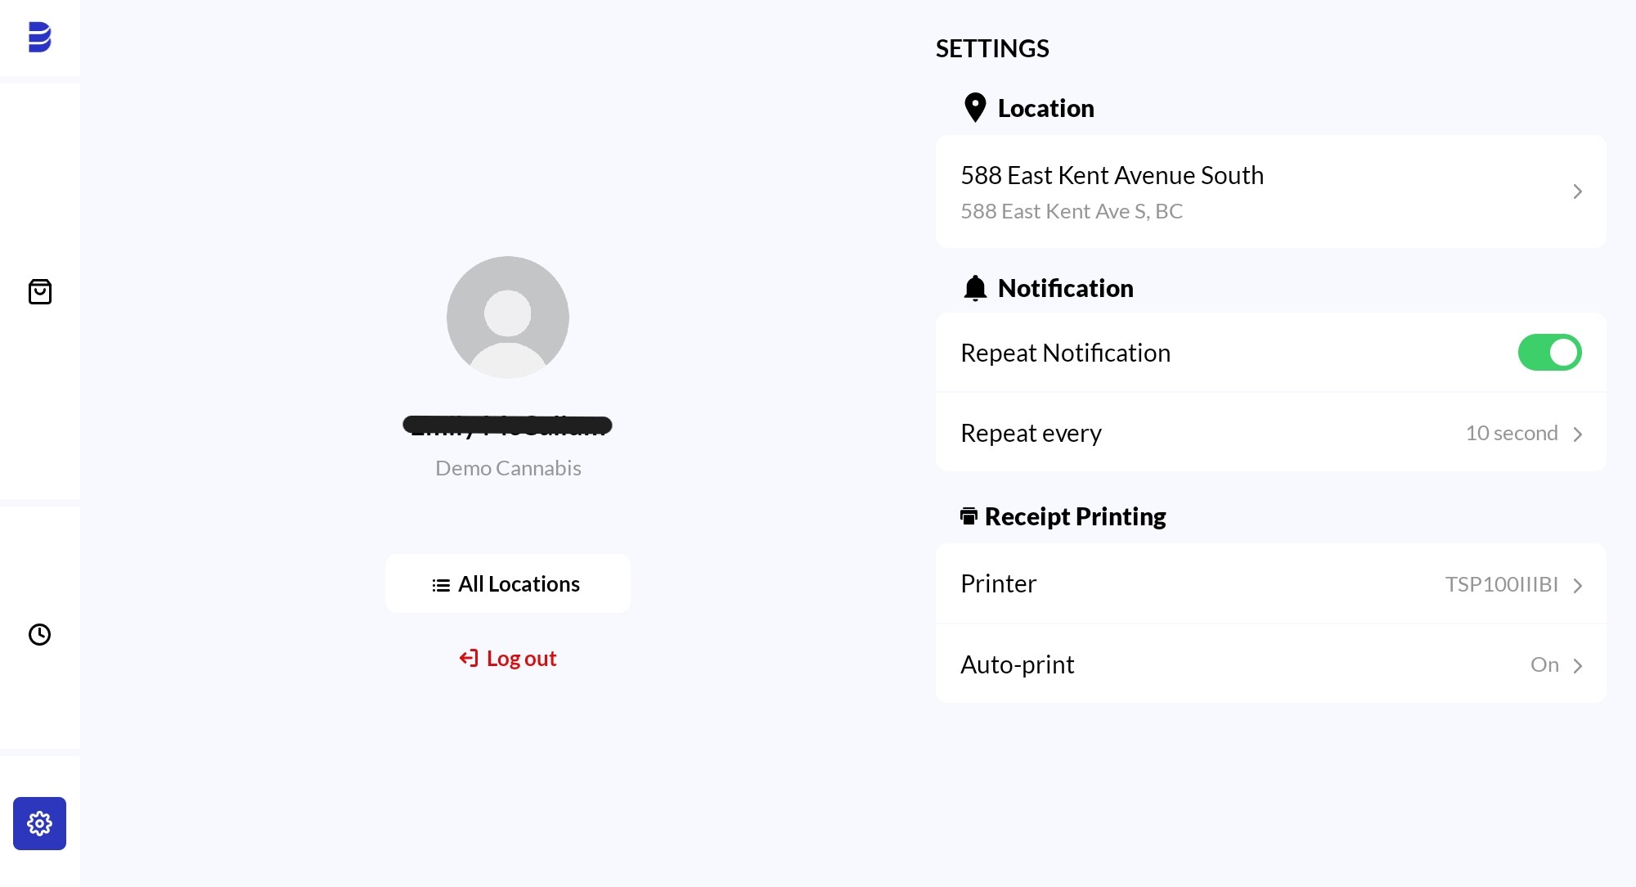Click the list icon in All Locations
Image resolution: width=1636 pixels, height=887 pixels.
[x=441, y=585]
